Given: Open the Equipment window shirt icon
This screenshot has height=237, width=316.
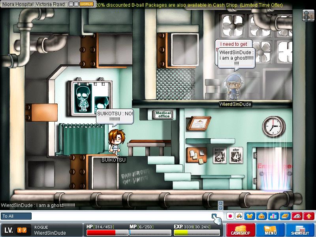Looking at the screenshot, I should pyautogui.click(x=250, y=216).
